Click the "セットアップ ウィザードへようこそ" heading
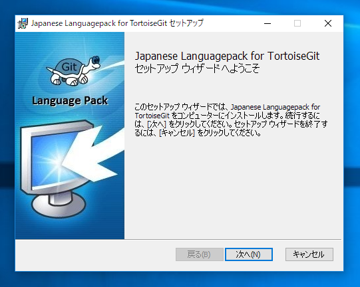This screenshot has width=360, height=287. click(197, 68)
